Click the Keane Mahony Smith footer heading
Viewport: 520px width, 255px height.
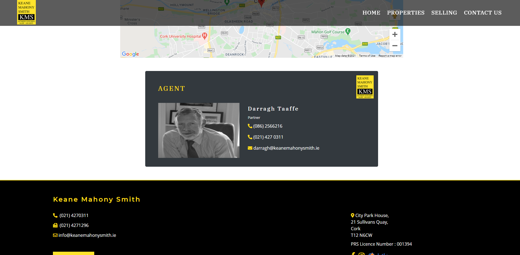point(96,199)
